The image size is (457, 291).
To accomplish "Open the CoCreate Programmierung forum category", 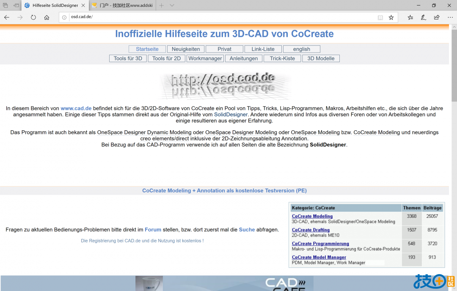I will (320, 244).
